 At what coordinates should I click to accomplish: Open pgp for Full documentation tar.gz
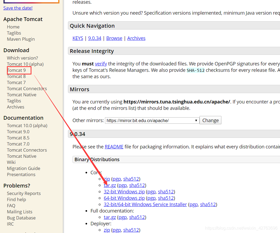coord(123,218)
